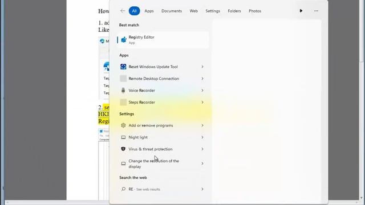Select the All filter tab
Viewport: 365px width, 205px height.
[135, 11]
